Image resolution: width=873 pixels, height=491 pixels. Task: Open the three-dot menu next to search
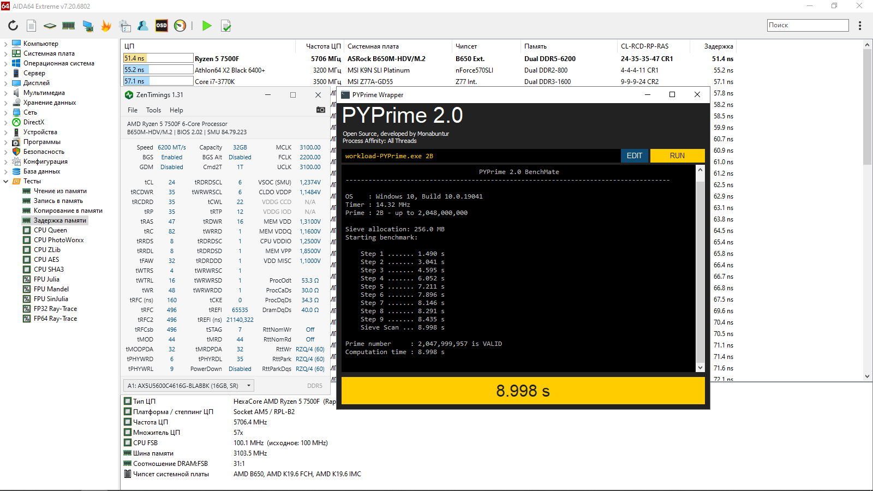coord(860,26)
